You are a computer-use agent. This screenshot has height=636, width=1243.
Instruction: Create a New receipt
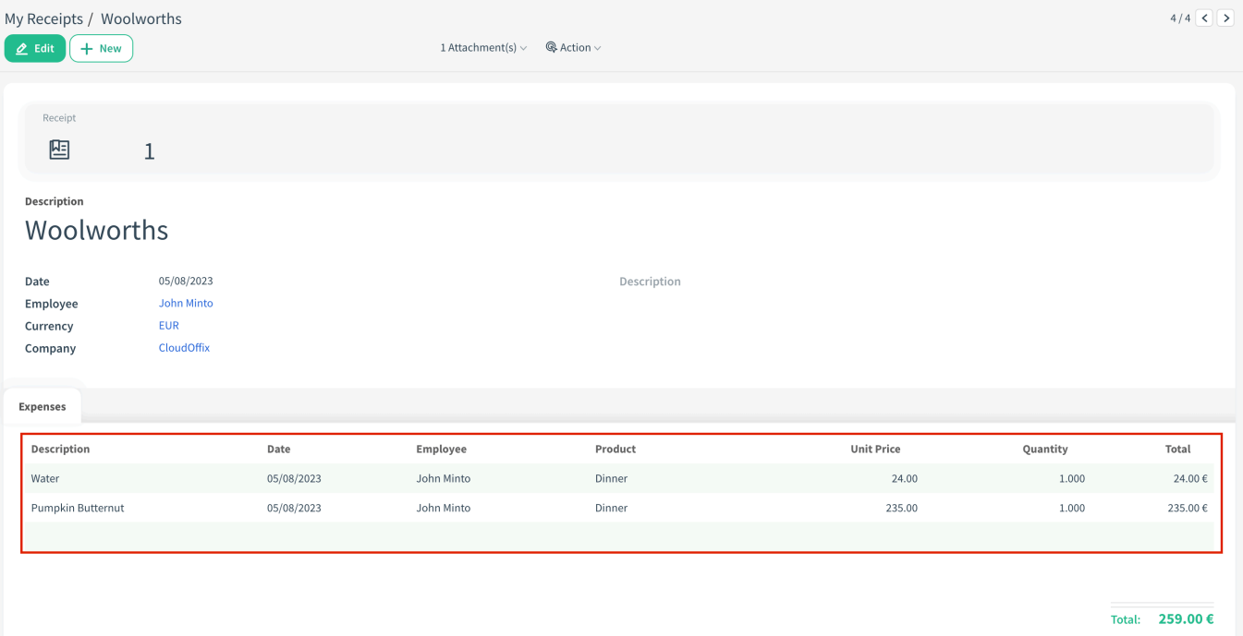(x=102, y=48)
